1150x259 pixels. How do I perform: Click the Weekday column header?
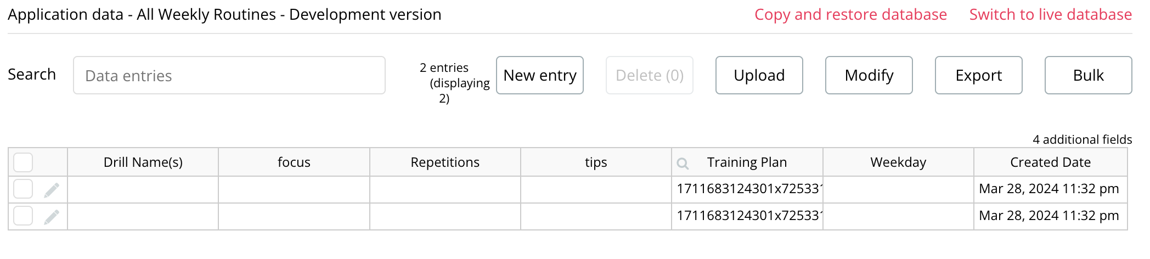[898, 162]
